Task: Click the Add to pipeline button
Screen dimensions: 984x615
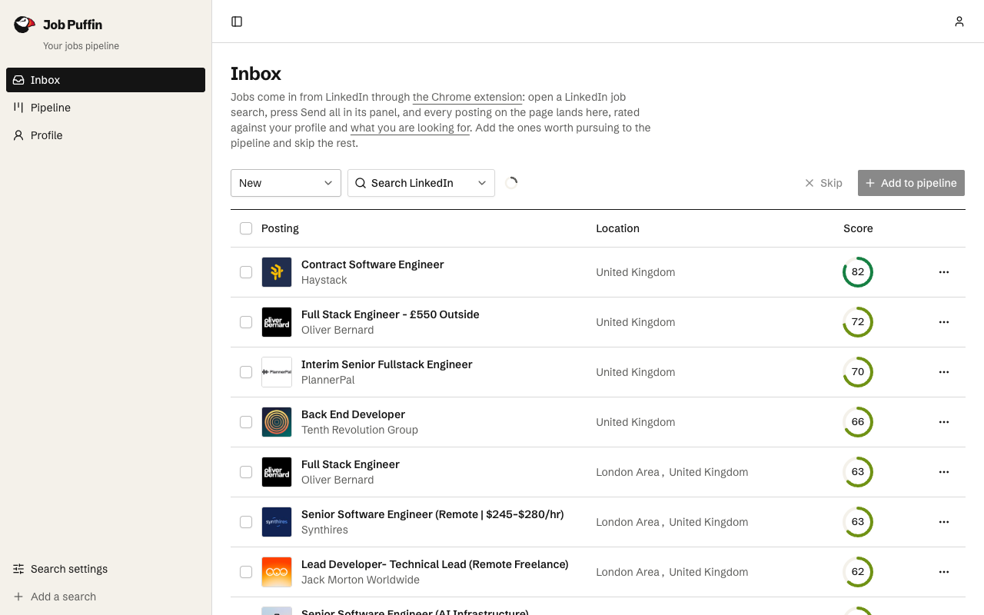Action: coord(911,183)
